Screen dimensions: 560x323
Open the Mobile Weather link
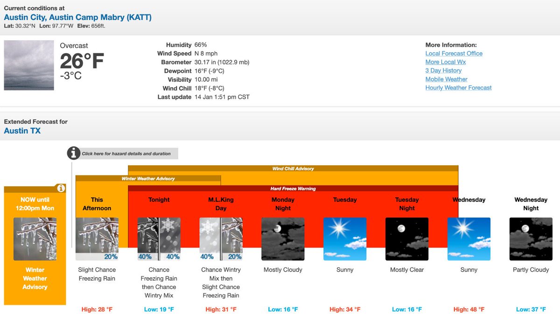[447, 79]
